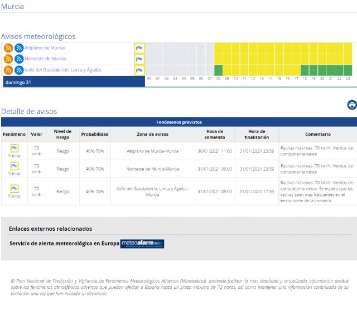The height and width of the screenshot is (310, 357).
Task: Click the blue feed icon for Noroeste de Murcia
Action: coord(19,59)
